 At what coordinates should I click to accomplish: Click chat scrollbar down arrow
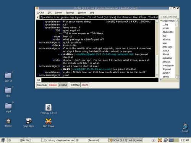[x=157, y=76]
